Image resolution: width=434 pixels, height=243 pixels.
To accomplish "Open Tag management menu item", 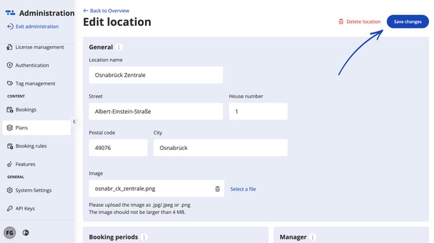I will click(x=36, y=83).
